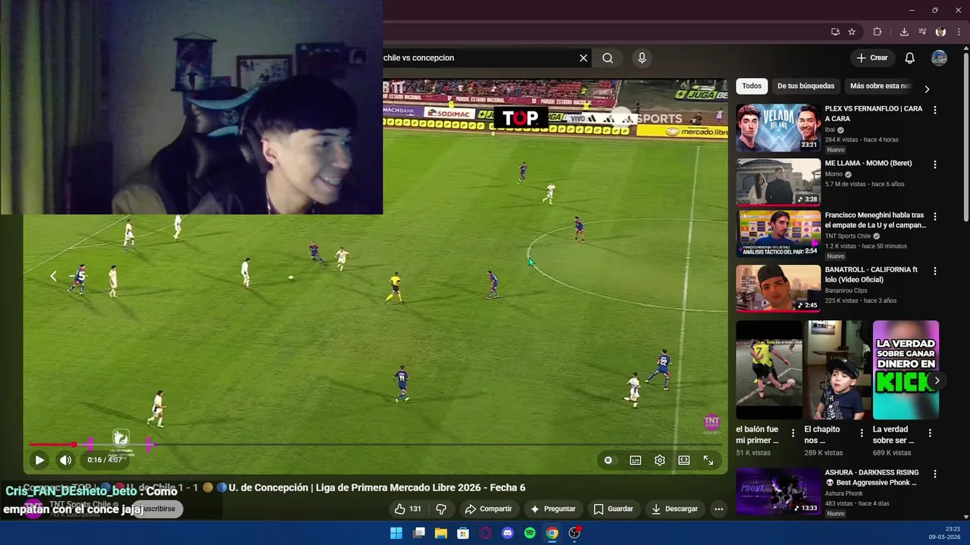The height and width of the screenshot is (545, 970).
Task: Click the search magnifier button
Action: tap(608, 58)
